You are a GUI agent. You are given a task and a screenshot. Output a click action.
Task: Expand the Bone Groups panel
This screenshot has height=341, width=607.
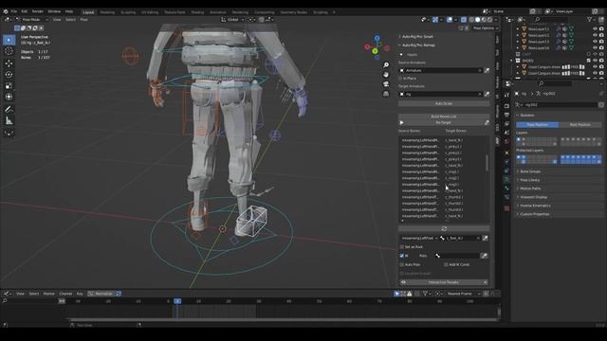[530, 171]
